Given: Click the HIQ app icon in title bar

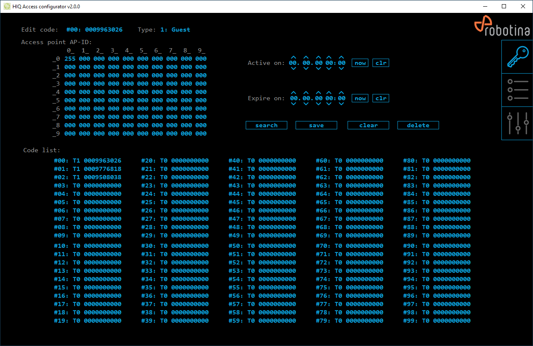Looking at the screenshot, I should [x=7, y=6].
